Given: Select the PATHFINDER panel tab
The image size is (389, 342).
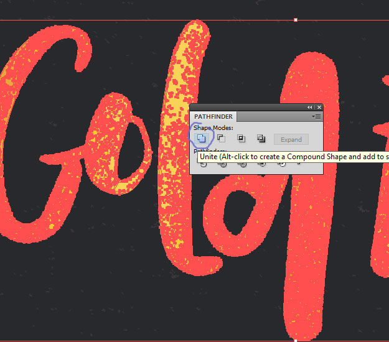Looking at the screenshot, I should click(213, 116).
